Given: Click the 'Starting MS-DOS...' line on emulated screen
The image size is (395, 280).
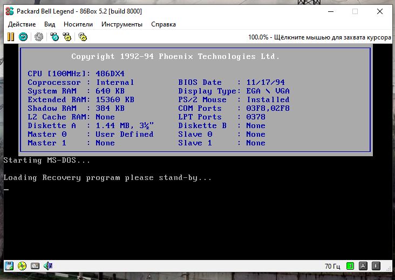Looking at the screenshot, I should pyautogui.click(x=47, y=160).
